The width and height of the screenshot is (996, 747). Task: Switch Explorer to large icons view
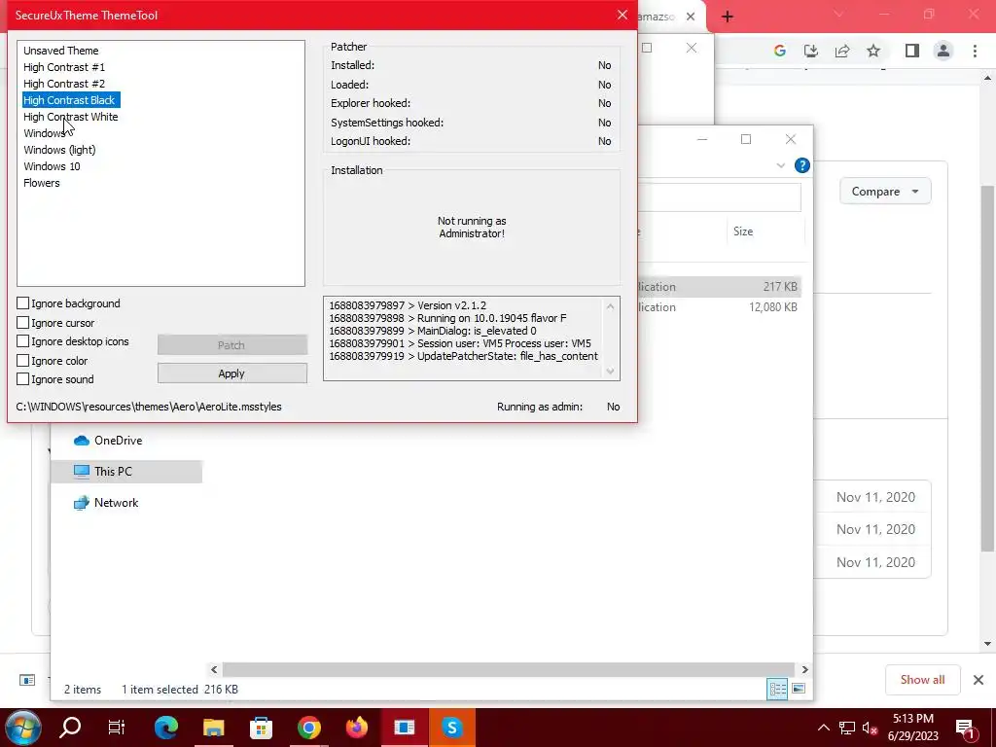799,690
